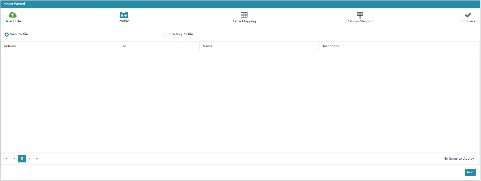Image resolution: width=481 pixels, height=181 pixels.
Task: Click the Select File cloud upload icon
Action: click(12, 15)
